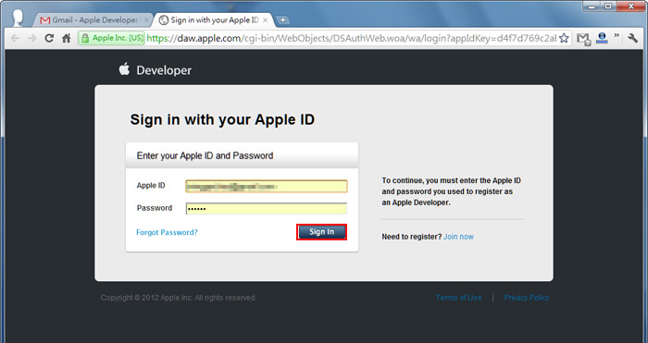Maximize the browser window

[608, 6]
